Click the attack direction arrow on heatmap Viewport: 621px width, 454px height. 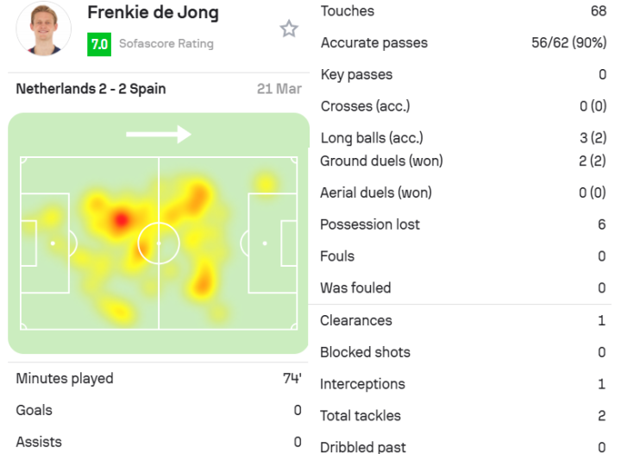click(158, 134)
